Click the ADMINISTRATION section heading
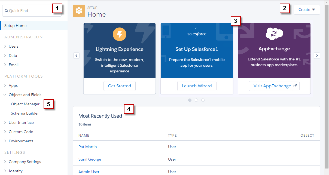329x175 pixels. (x=23, y=37)
